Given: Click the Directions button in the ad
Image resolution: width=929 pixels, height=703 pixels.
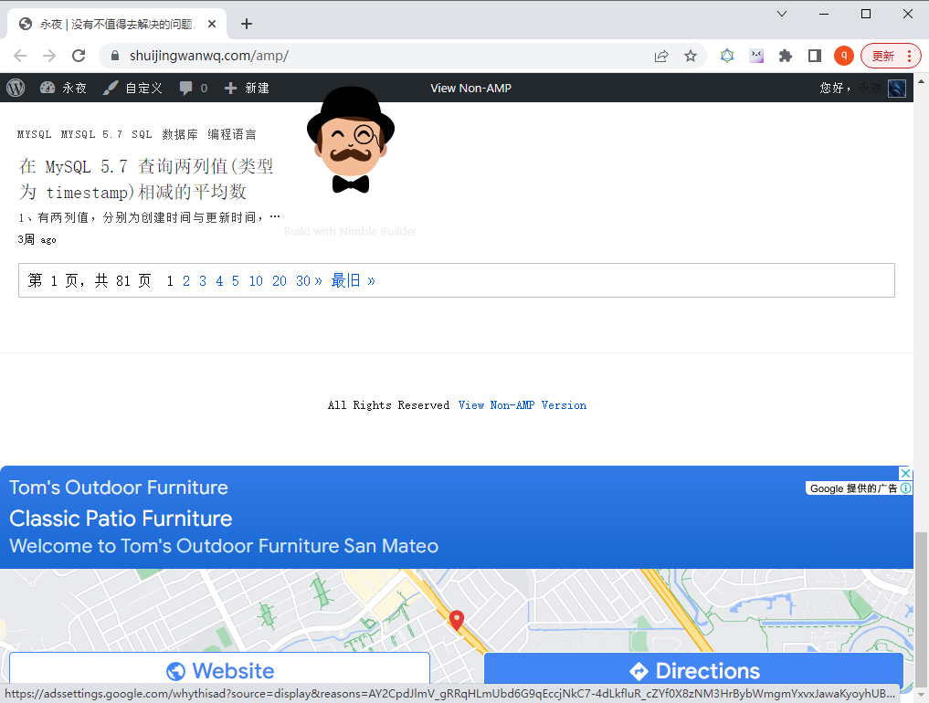Looking at the screenshot, I should [693, 671].
